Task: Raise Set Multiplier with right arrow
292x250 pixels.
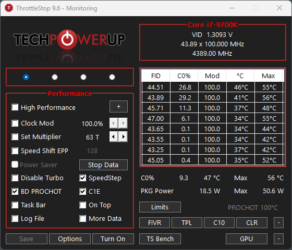Action: pos(123,136)
